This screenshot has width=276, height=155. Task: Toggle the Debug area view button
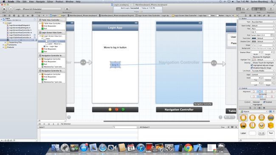point(259,9)
